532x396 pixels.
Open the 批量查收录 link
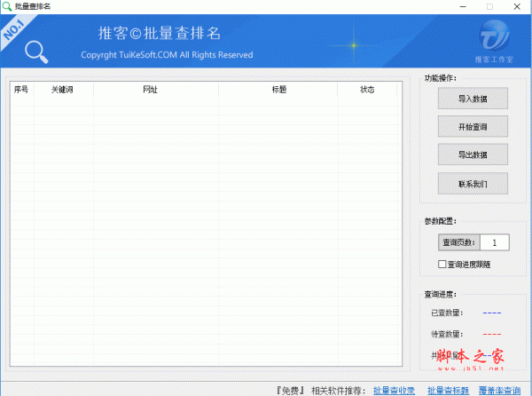click(x=394, y=389)
